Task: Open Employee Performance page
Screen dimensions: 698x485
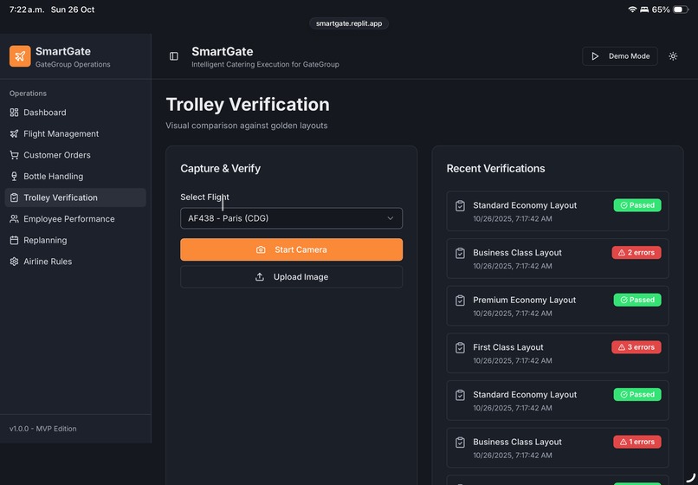Action: pos(75,218)
